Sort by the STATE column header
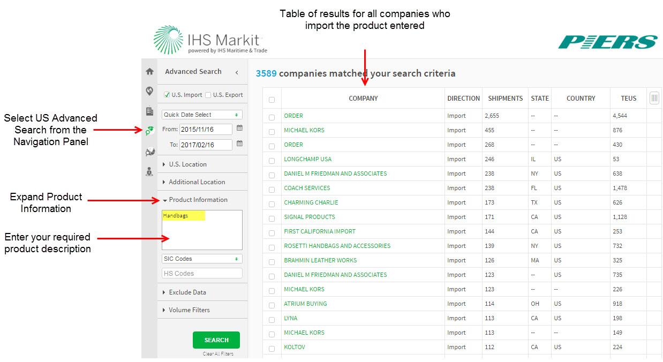This screenshot has height=362, width=663. click(x=540, y=99)
